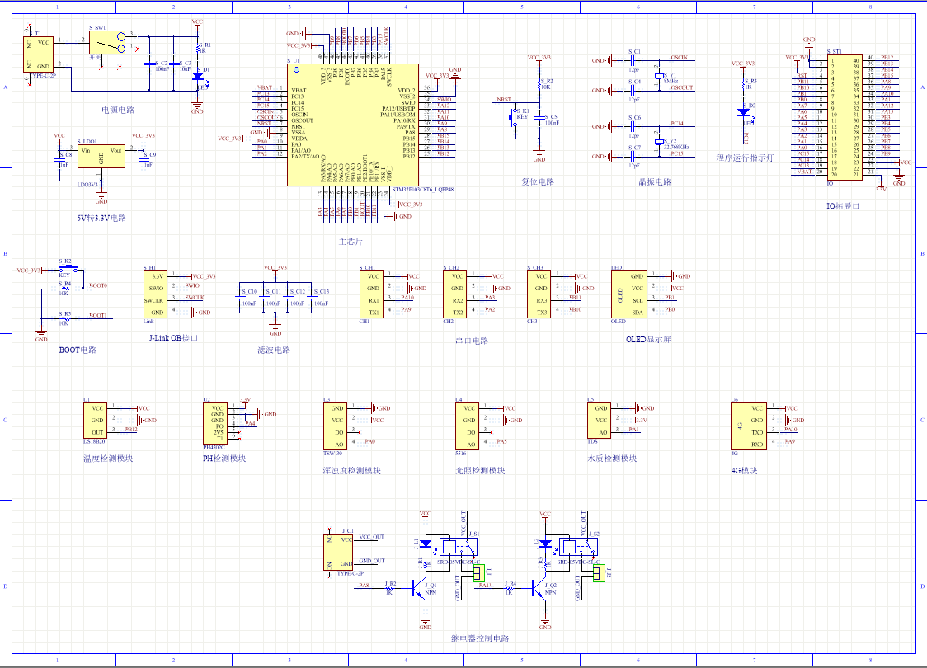The height and width of the screenshot is (668, 927).
Task: Select the run indicator LED S_D2
Action: point(744,112)
